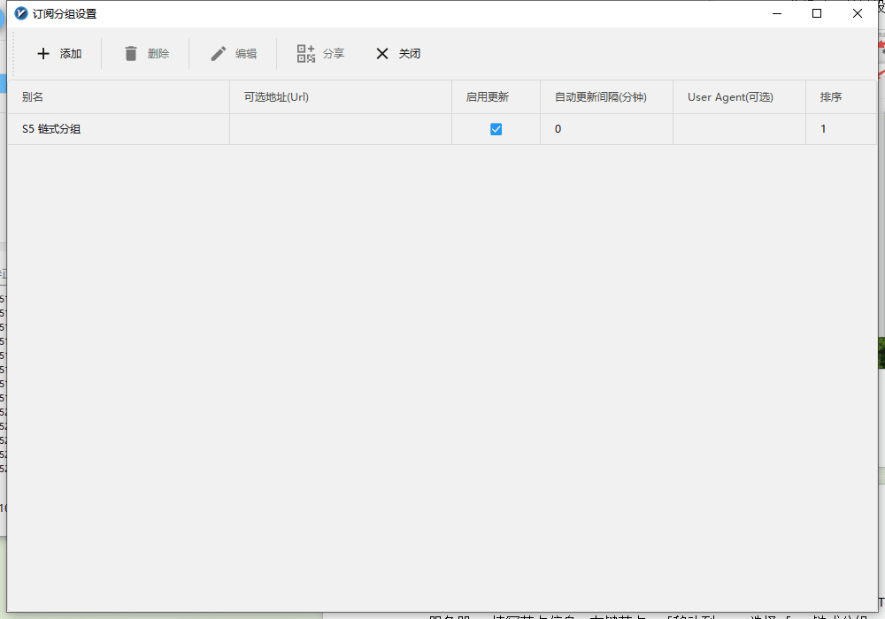Click the trash can delete icon
The image size is (885, 619).
pos(131,54)
